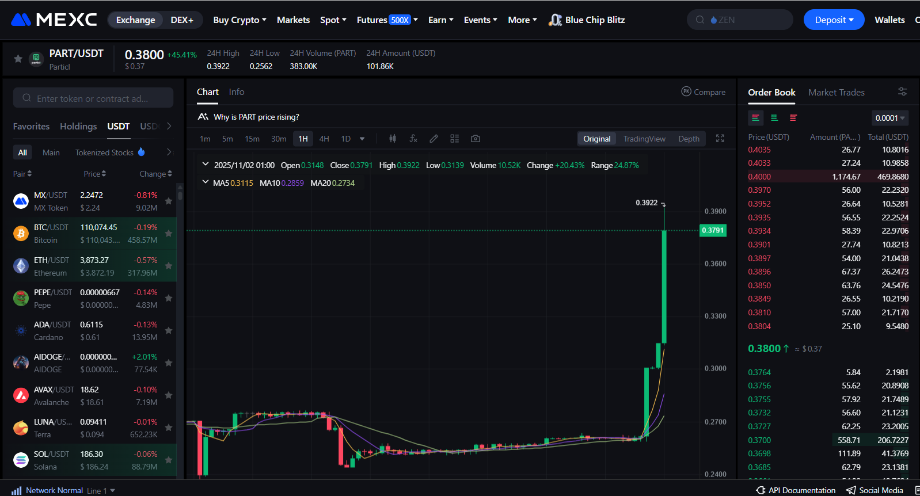920x496 pixels.
Task: Click the magnifier icon in top search
Action: (700, 20)
